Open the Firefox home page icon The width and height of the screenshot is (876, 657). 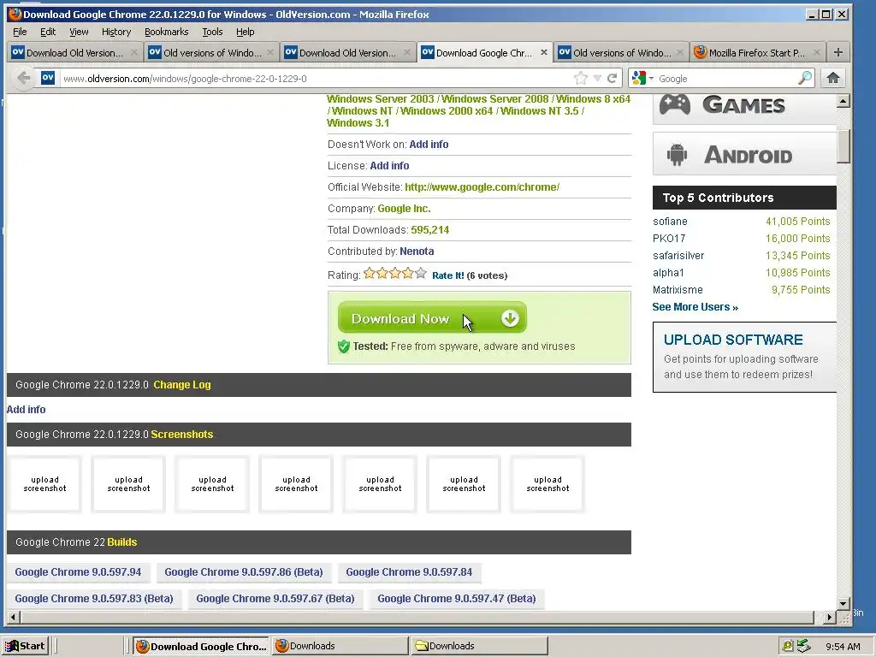833,78
